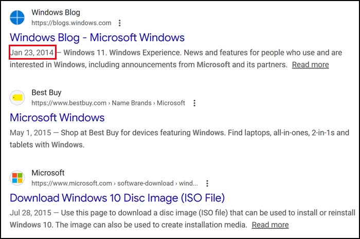Open the three-dot menu for the Best Buy result

click(194, 103)
